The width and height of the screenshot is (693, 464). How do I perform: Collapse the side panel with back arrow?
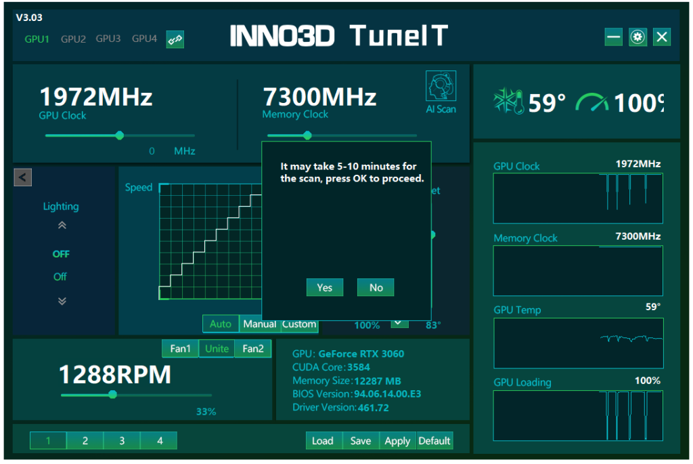click(22, 177)
